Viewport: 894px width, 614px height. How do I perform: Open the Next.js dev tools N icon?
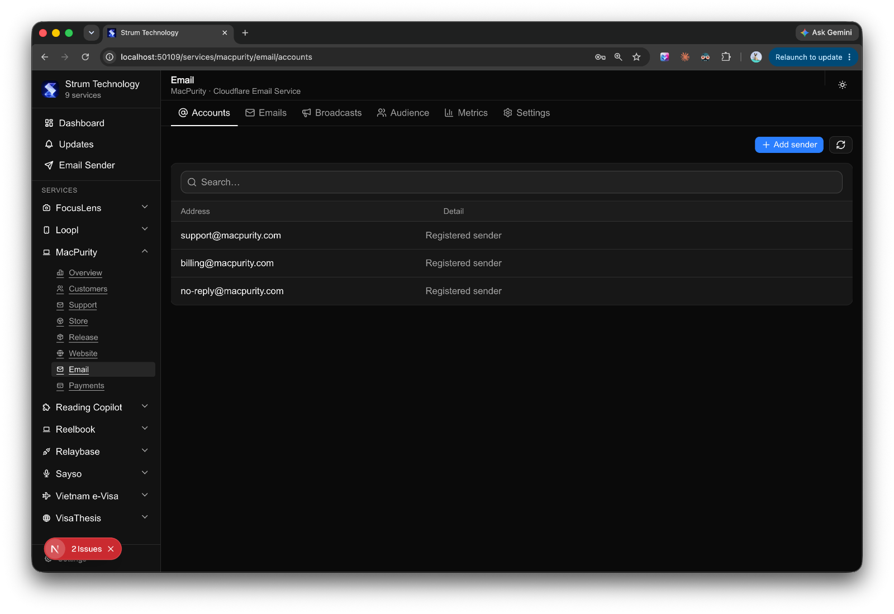click(x=55, y=549)
